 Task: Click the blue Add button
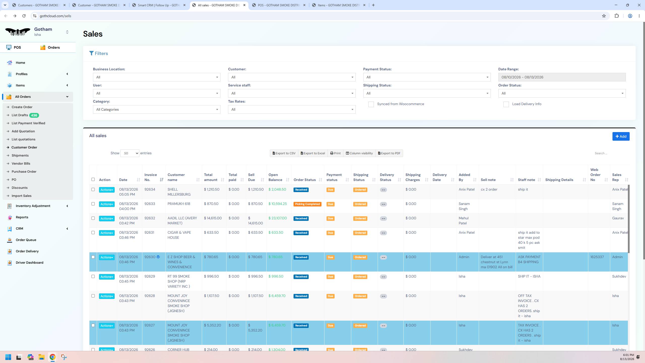tap(621, 136)
